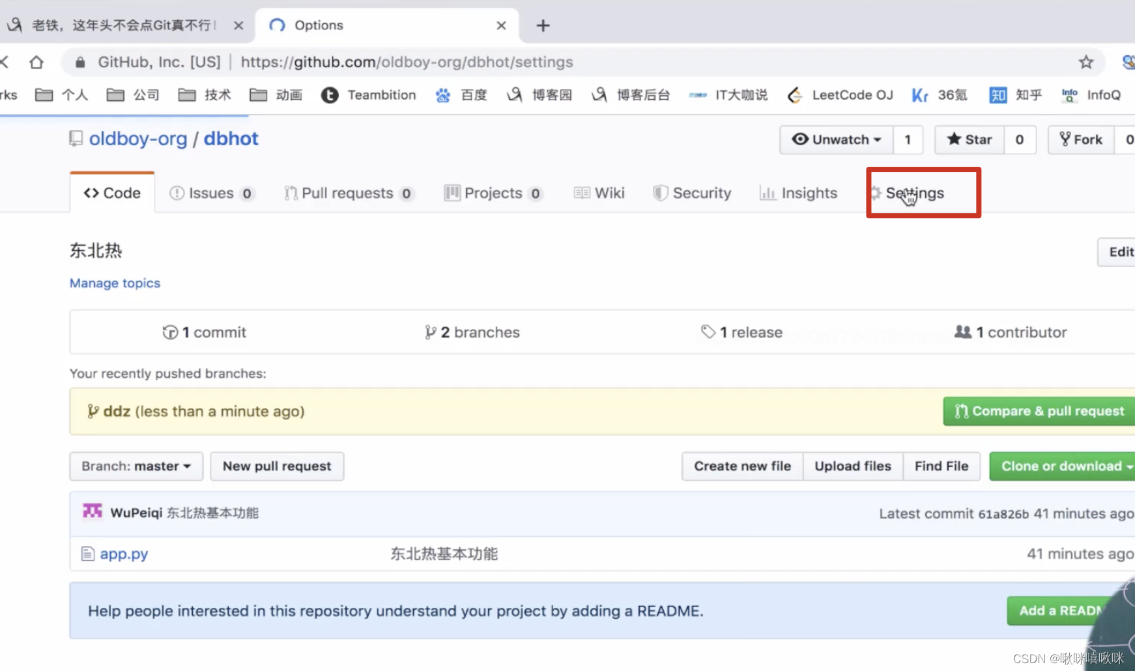This screenshot has width=1135, height=671.
Task: Expand the Unwatch dropdown
Action: (837, 139)
